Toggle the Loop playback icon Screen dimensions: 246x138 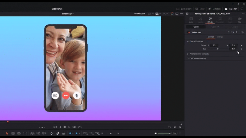click(x=80, y=127)
